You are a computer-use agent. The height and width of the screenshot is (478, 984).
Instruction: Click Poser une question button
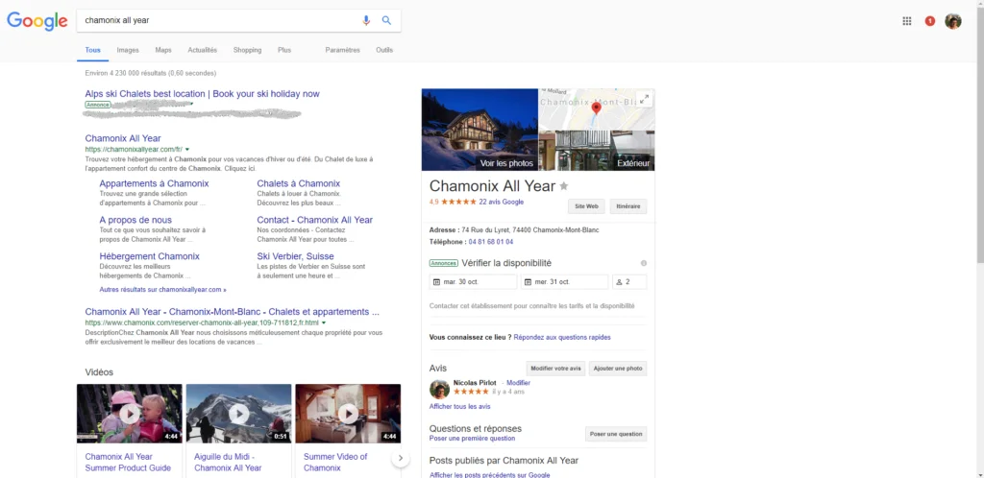[616, 434]
